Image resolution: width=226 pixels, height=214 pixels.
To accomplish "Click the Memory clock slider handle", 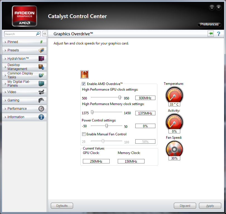I will [x=92, y=112].
